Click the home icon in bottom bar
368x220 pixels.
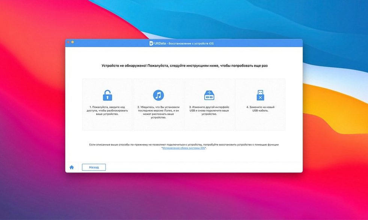coord(72,167)
